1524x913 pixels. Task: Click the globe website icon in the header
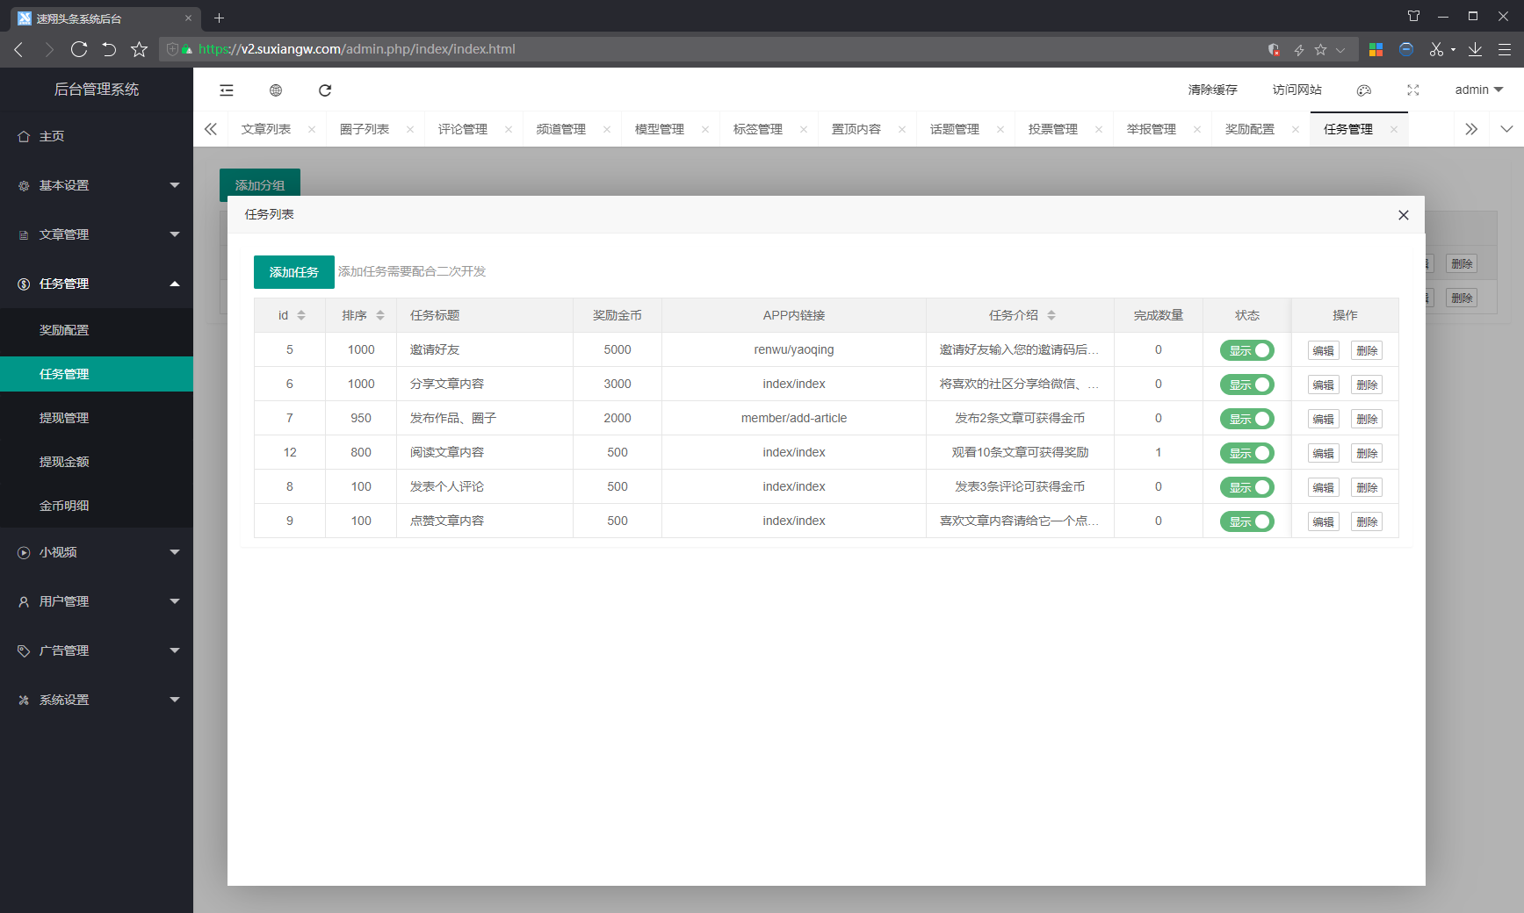pyautogui.click(x=276, y=90)
